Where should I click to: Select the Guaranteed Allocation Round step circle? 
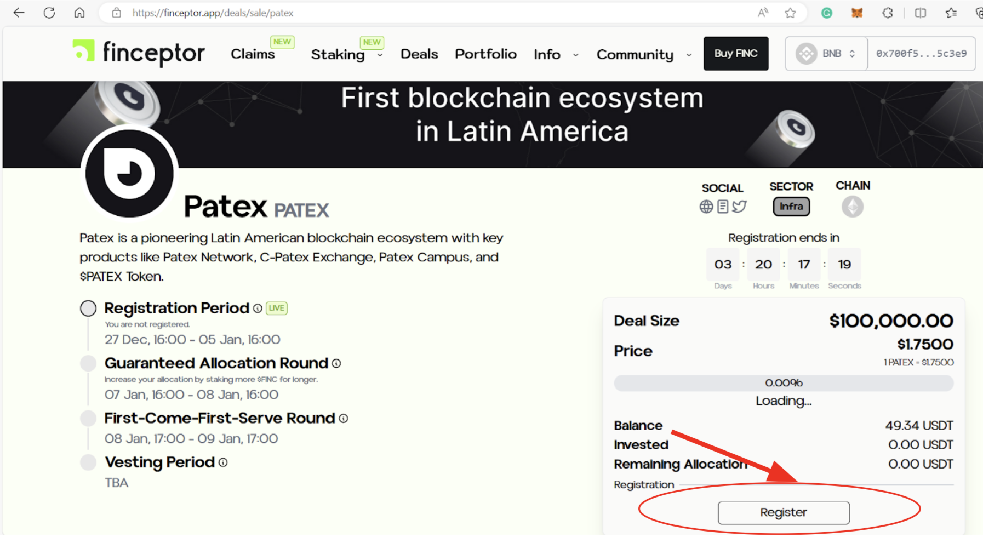[88, 363]
